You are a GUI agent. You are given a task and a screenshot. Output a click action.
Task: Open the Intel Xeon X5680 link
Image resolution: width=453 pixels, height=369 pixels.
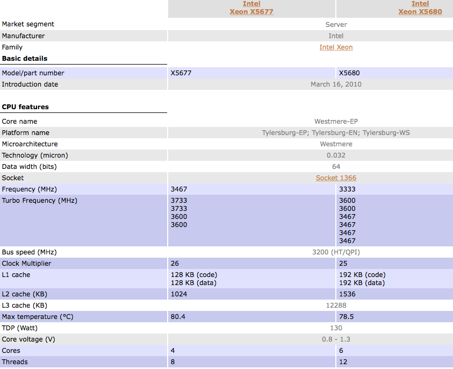[420, 8]
